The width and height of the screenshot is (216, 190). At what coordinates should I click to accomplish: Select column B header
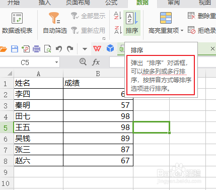coord(98,74)
